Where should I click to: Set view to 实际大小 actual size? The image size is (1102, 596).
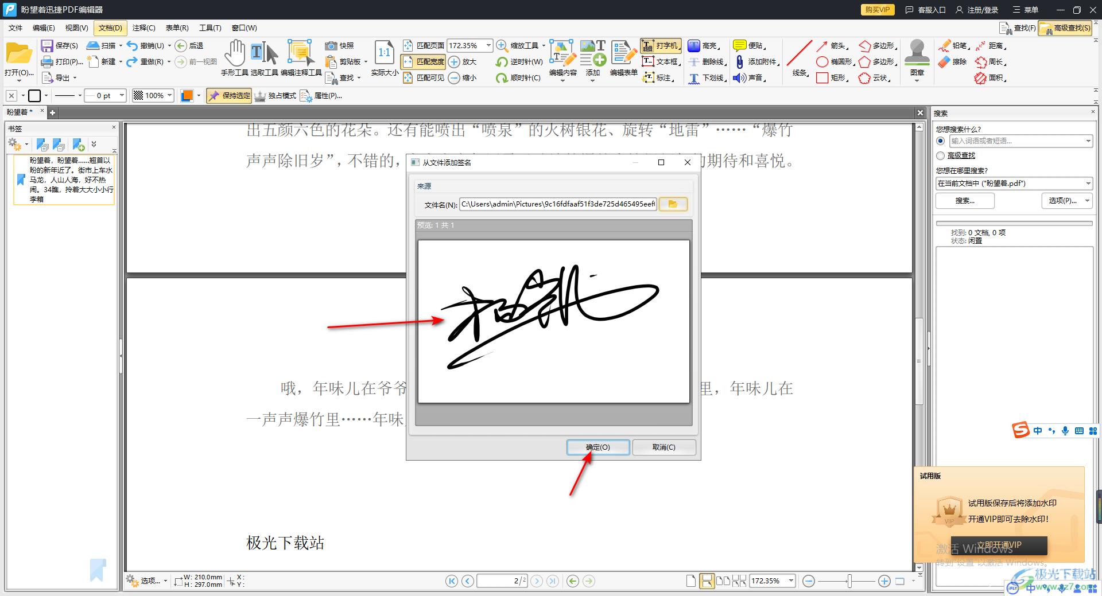point(384,58)
